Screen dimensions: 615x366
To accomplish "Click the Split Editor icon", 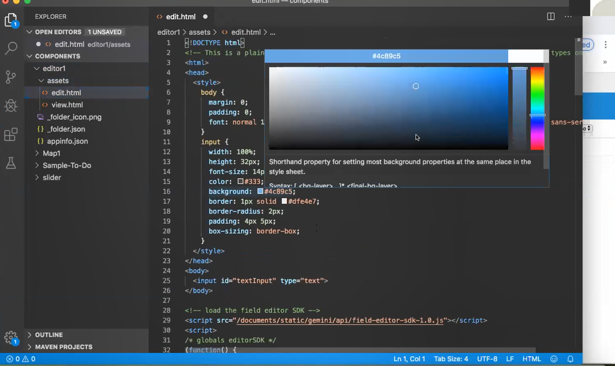I will point(551,16).
